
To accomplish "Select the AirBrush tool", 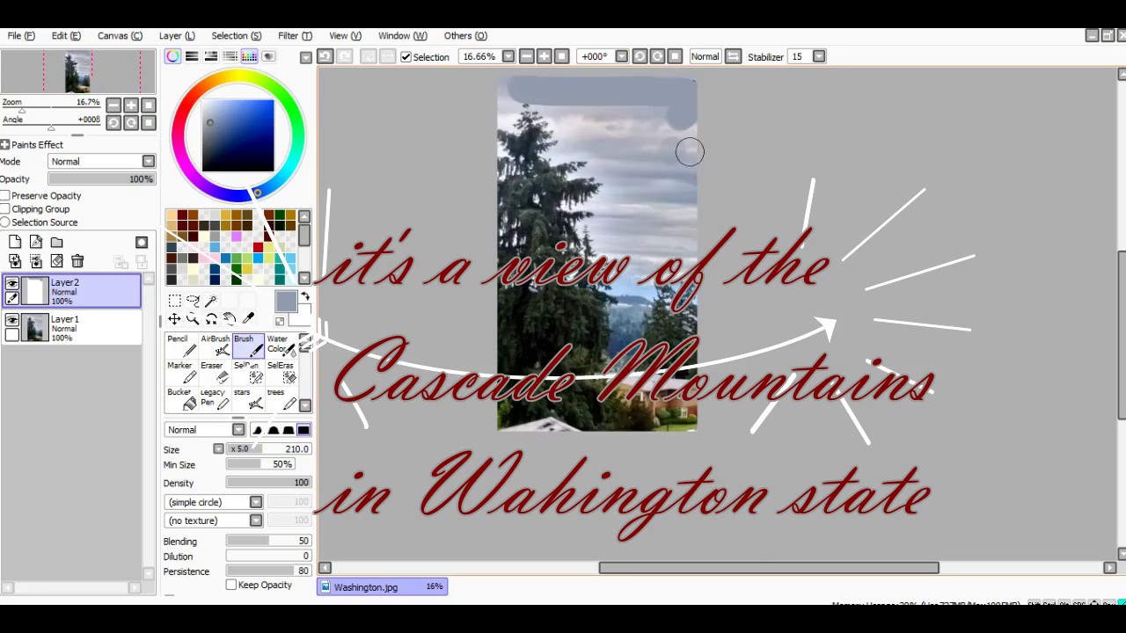I will 216,346.
